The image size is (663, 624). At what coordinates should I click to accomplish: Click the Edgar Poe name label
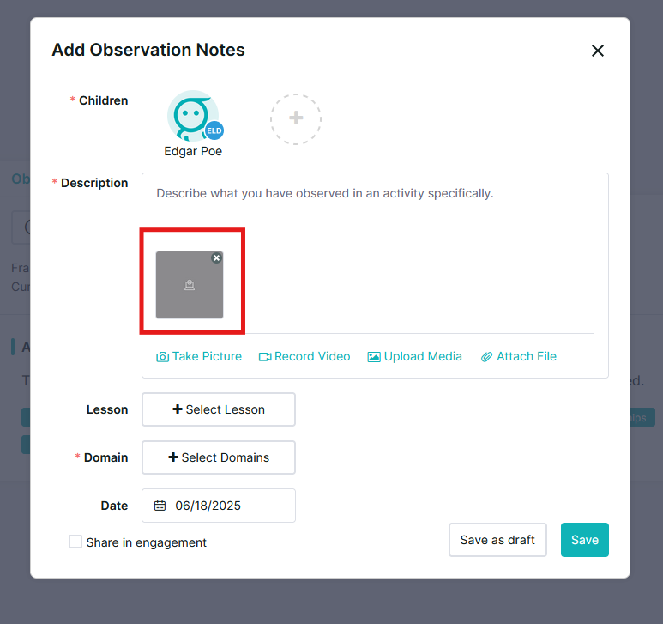193,151
